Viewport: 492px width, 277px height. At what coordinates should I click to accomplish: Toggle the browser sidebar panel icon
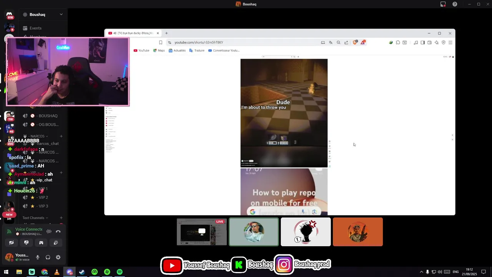422,42
